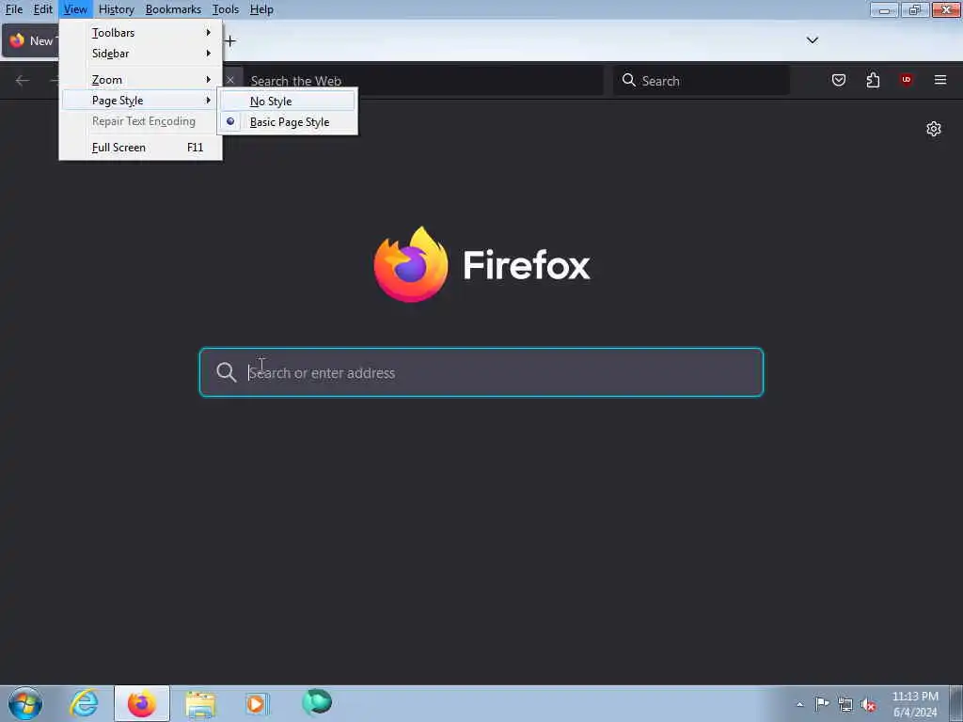The image size is (963, 722).
Task: Minimize the Firefox window
Action: 884,9
